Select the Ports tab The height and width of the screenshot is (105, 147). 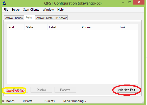[29, 17]
